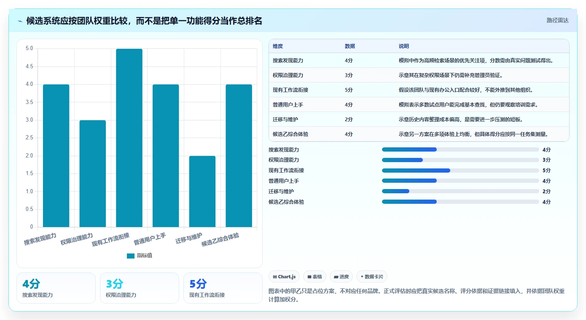Click y-axis tick label 5.0

(x=29, y=48)
